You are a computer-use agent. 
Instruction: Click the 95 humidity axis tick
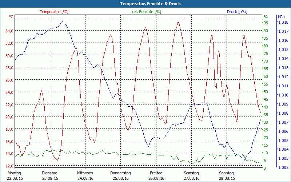(266, 23)
